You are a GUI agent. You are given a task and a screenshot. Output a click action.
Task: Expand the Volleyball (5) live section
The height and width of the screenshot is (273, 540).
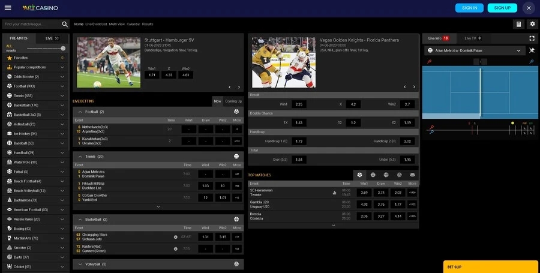click(80, 264)
